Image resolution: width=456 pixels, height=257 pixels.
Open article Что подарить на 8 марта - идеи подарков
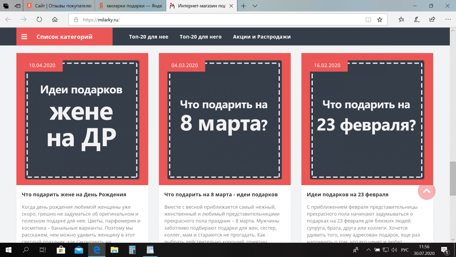[221, 195]
